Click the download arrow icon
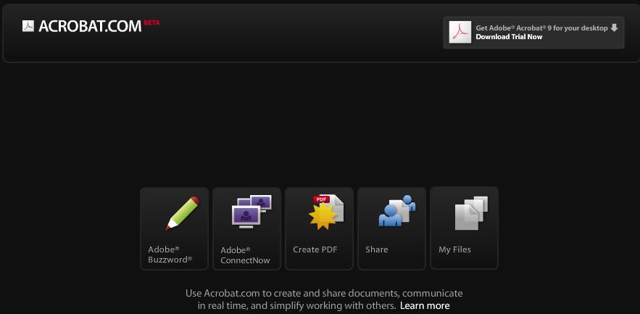The image size is (640, 314). (x=615, y=28)
